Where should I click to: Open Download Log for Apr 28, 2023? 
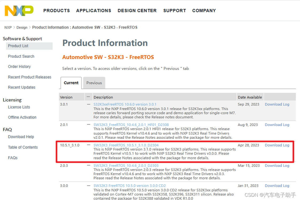tap(277, 145)
